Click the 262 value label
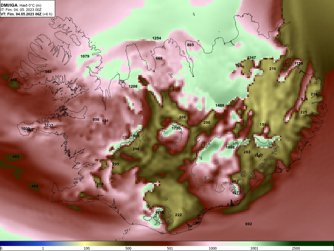 tap(235, 181)
